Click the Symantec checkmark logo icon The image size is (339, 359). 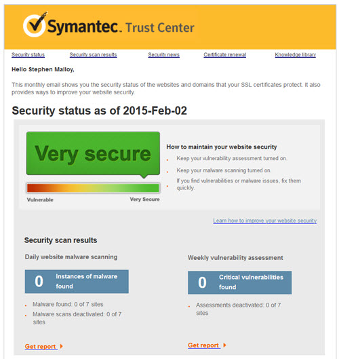coord(35,24)
